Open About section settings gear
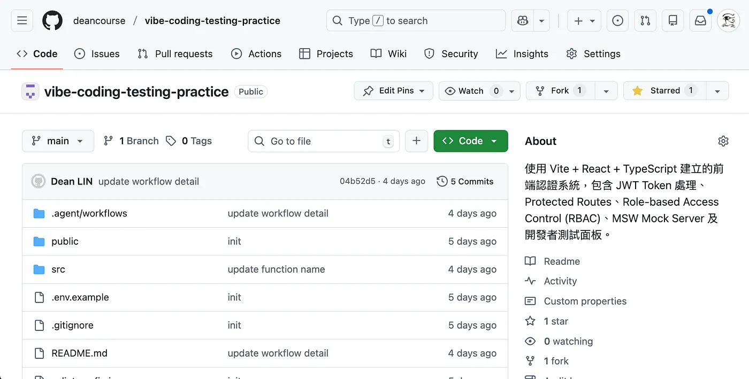Viewport: 749px width, 379px height. click(x=723, y=141)
